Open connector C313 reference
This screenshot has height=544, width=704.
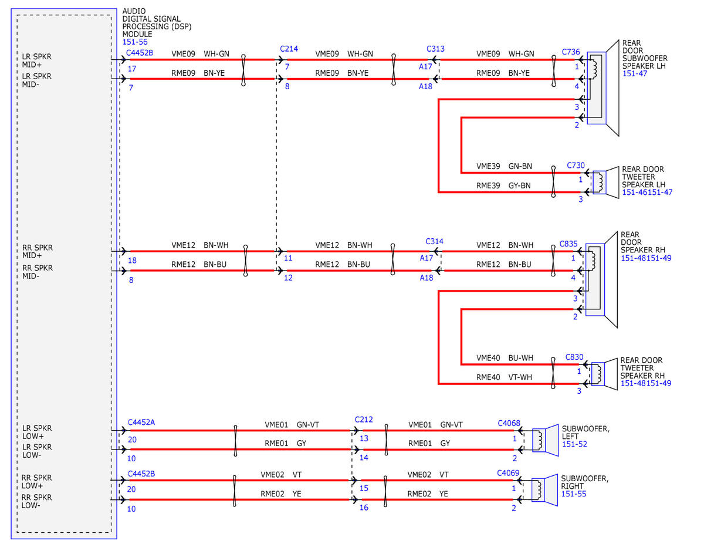[x=436, y=49]
